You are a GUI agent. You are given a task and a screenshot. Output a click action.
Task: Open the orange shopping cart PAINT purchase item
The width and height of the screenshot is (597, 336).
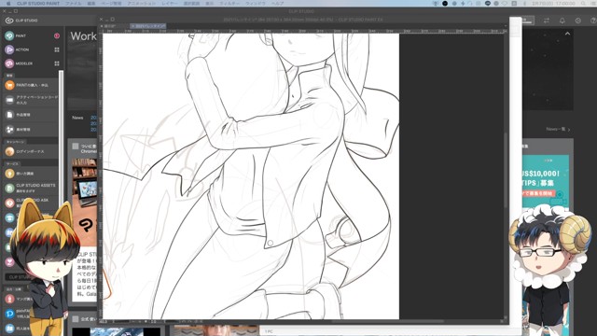coord(31,85)
